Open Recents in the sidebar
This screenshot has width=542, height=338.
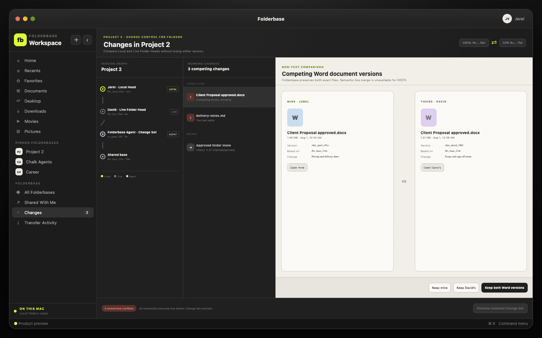point(53,71)
